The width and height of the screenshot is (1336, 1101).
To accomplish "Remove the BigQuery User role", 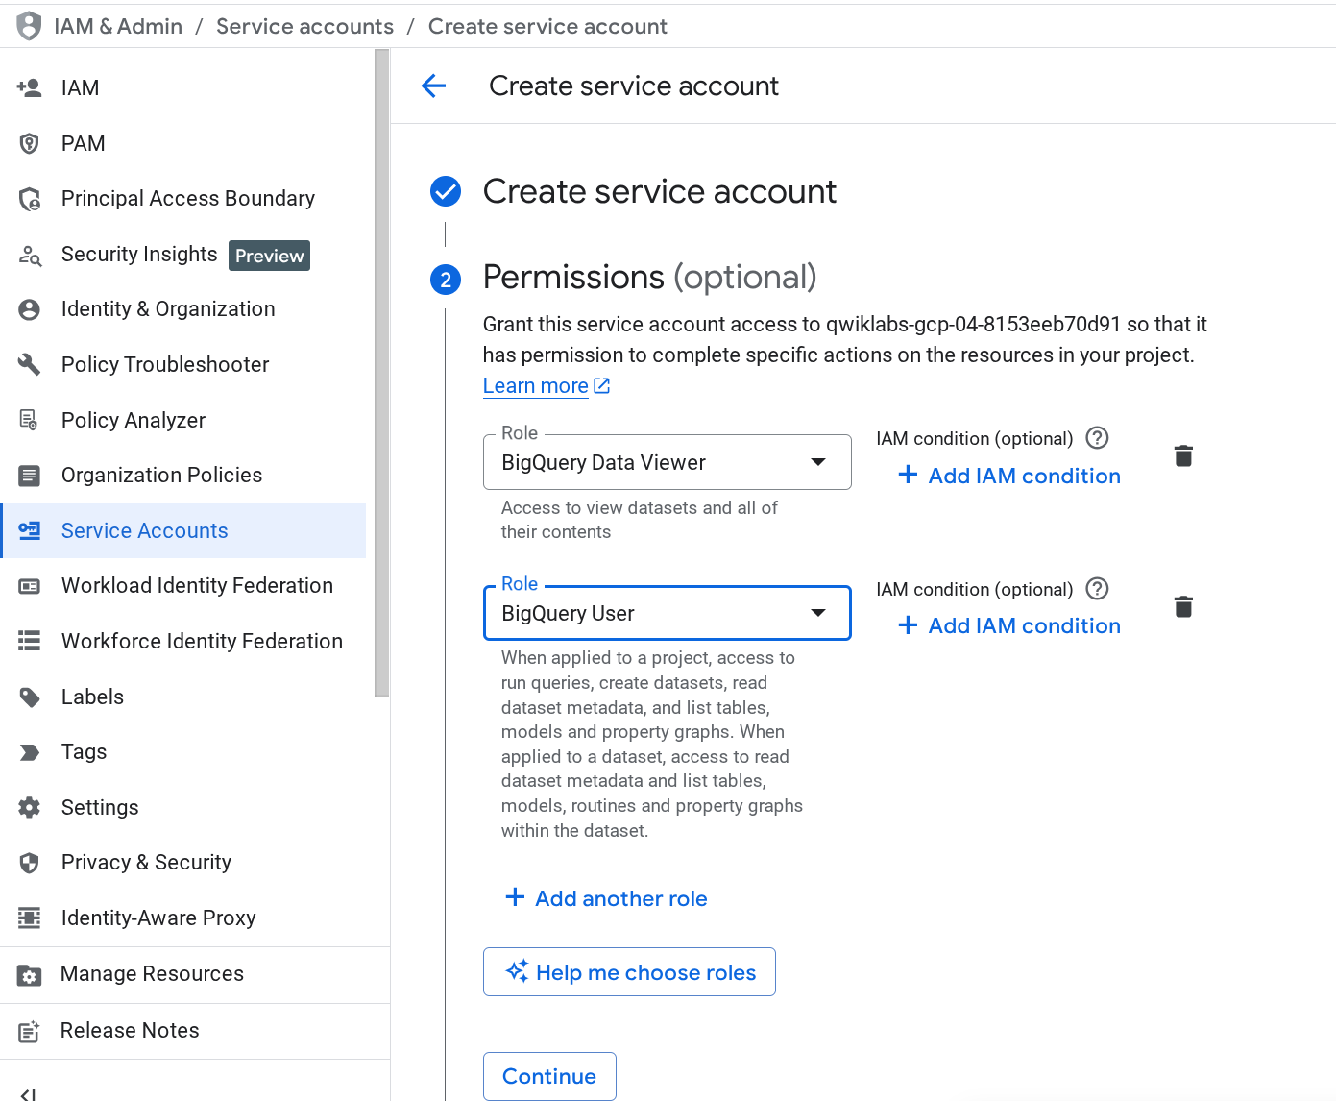I will pyautogui.click(x=1182, y=606).
